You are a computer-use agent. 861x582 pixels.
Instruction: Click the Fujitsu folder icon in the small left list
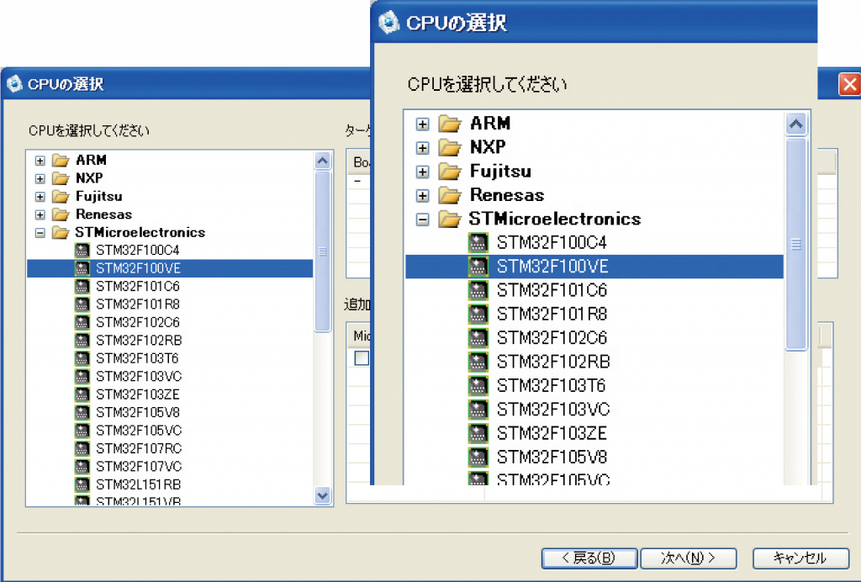61,197
